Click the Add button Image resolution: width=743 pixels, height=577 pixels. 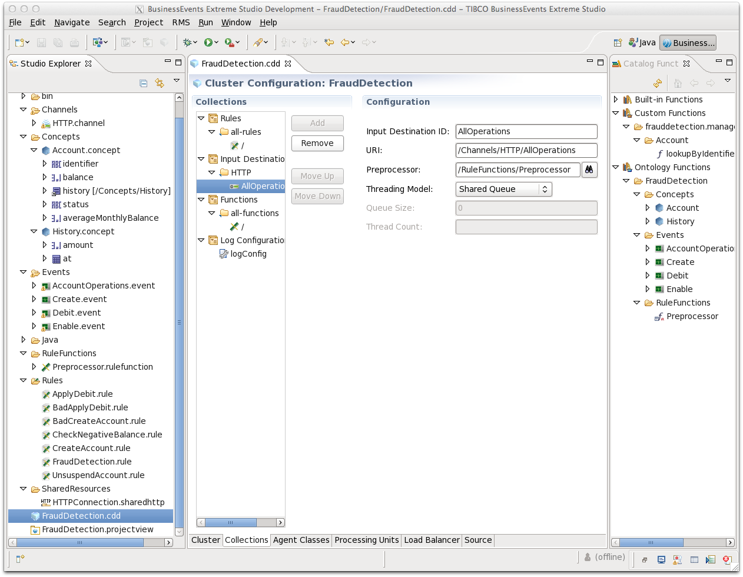[x=317, y=123]
